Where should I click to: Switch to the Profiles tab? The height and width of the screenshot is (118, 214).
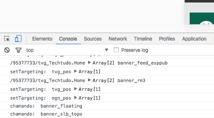pyautogui.click(x=167, y=39)
